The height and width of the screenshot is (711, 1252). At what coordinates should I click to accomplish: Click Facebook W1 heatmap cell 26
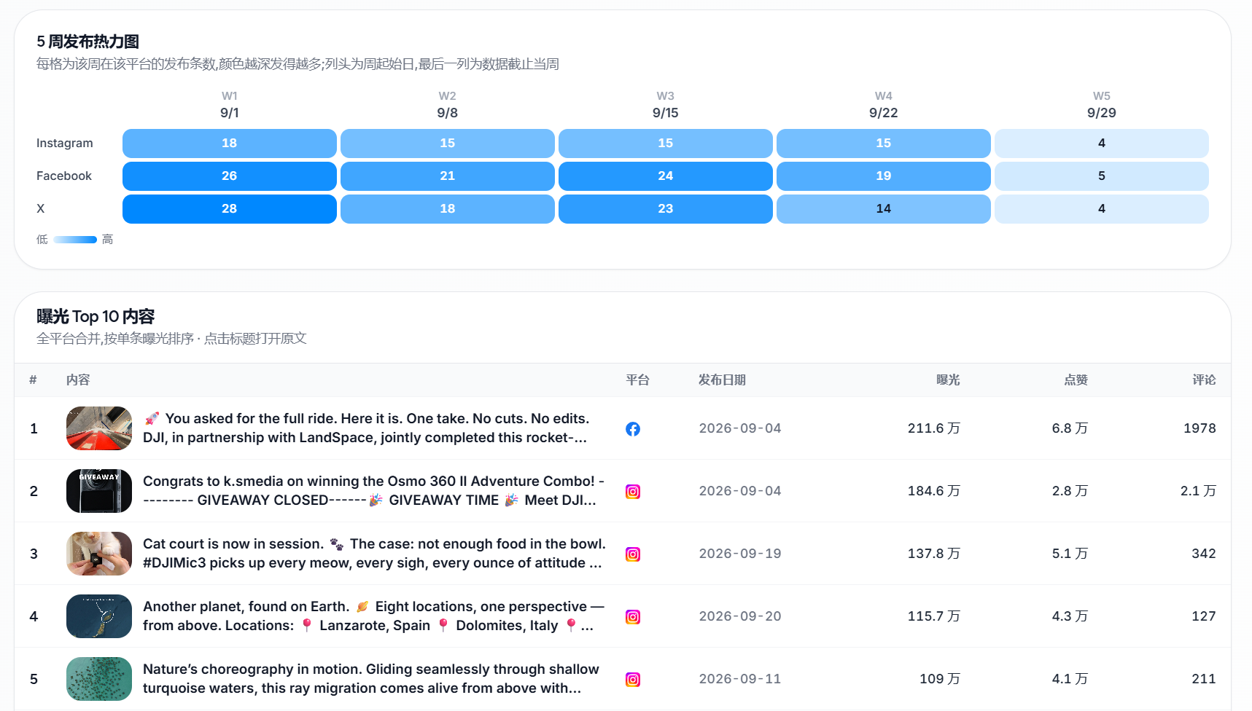230,176
